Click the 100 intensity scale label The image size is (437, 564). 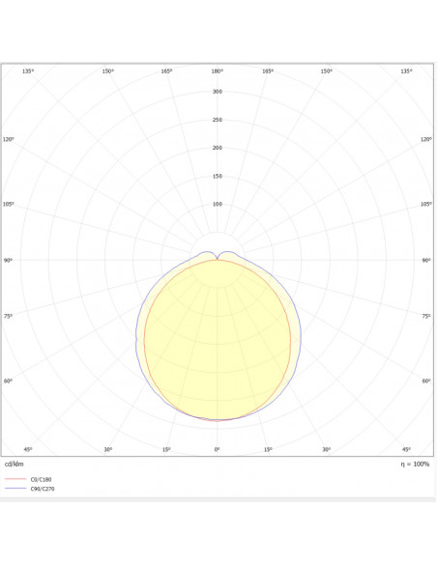tap(218, 205)
